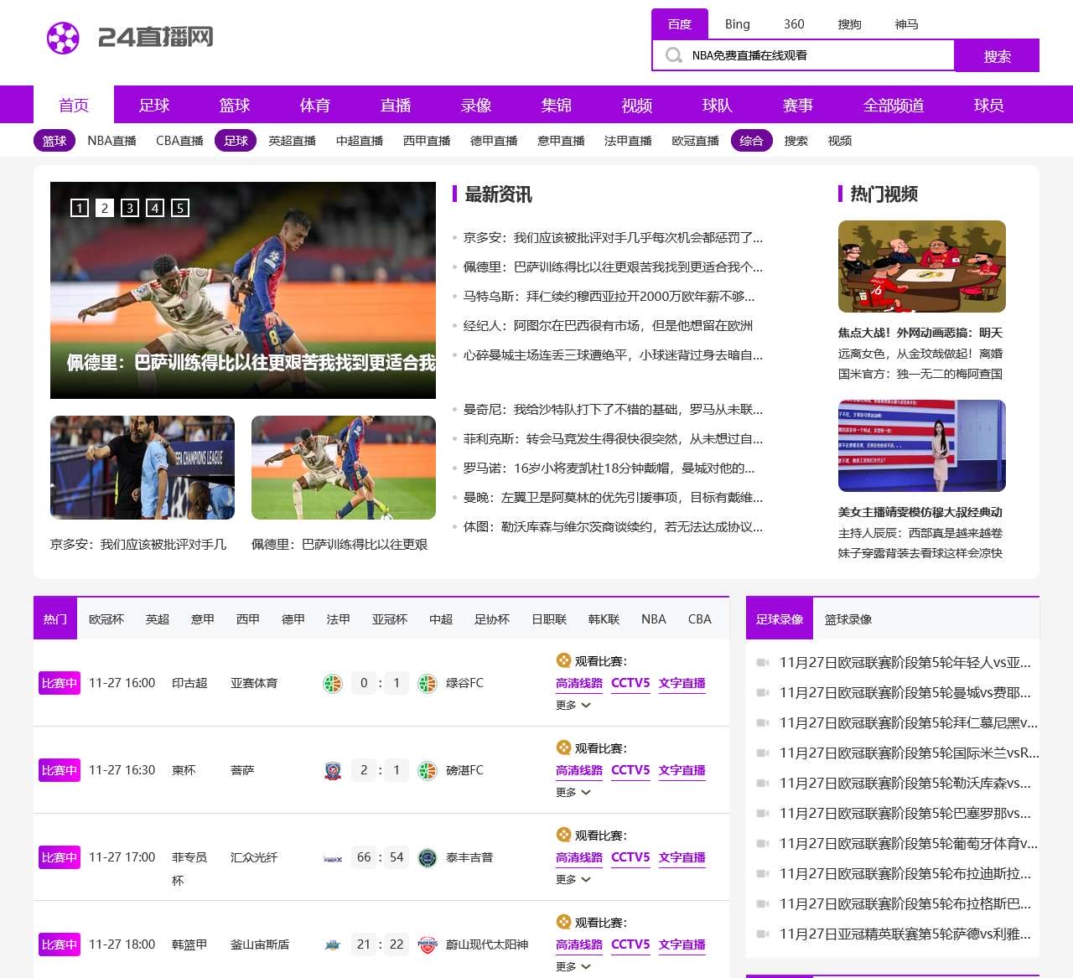1073x978 pixels.
Task: Switch to the 欧冠杯 matches tab
Action: pyautogui.click(x=106, y=618)
